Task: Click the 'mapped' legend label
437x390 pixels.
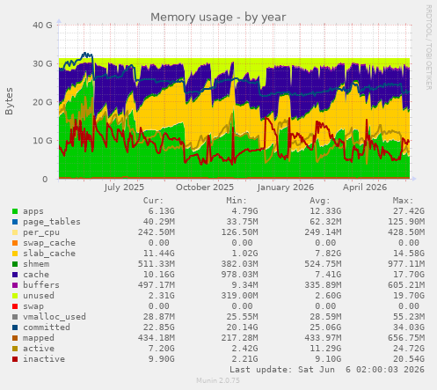Action: coord(39,338)
